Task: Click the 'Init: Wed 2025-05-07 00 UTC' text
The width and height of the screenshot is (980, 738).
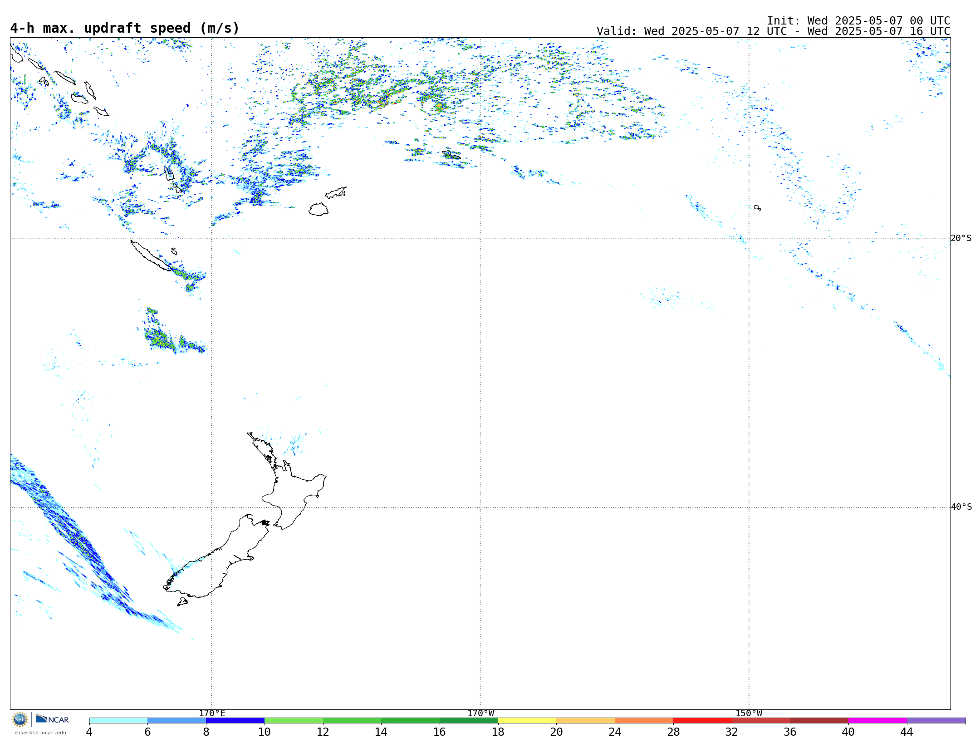Action: coord(858,21)
